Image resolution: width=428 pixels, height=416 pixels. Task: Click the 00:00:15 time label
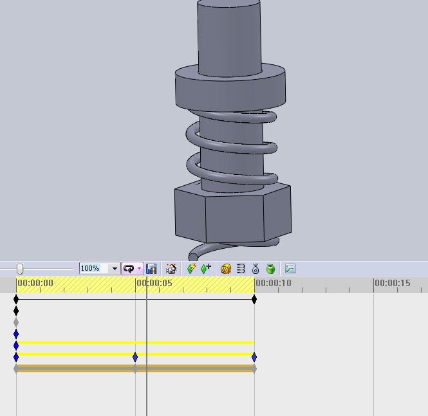(393, 284)
